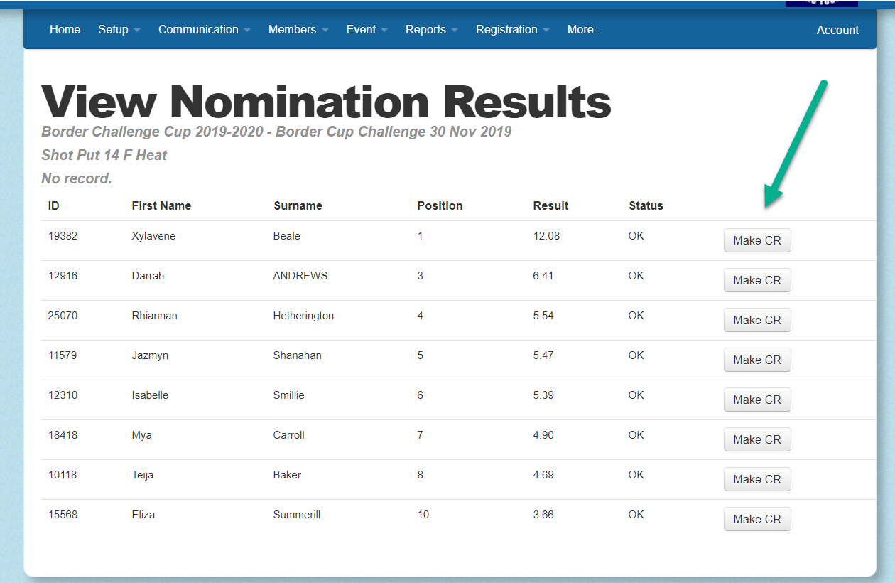Open the More... menu item
This screenshot has height=583, width=895.
tap(585, 29)
